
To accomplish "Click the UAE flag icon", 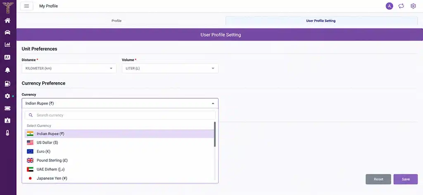I will click(x=30, y=169).
